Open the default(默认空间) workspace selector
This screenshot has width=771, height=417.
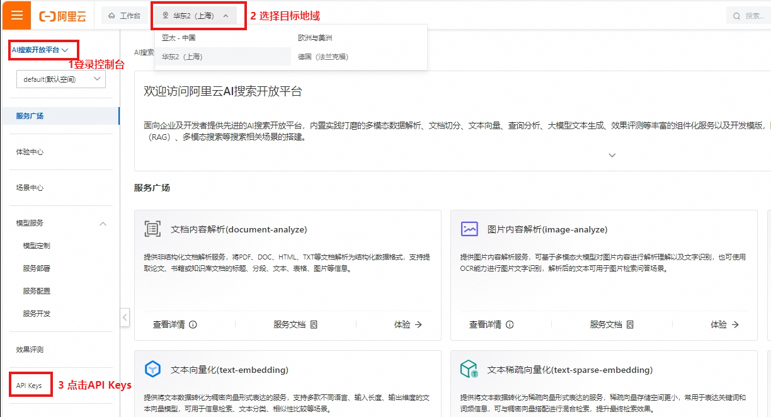(x=61, y=79)
